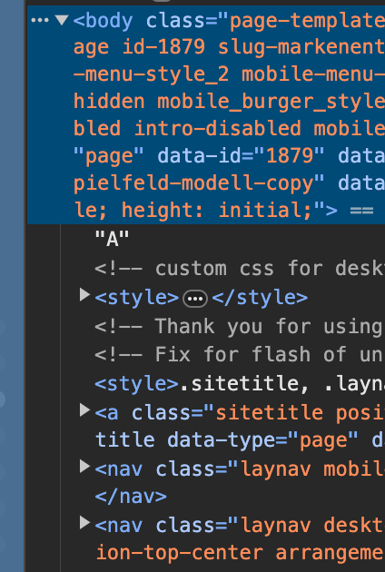Screen dimensions: 385x572
Task: Expand the laynav desktop nav element
Action: [x=84, y=523]
